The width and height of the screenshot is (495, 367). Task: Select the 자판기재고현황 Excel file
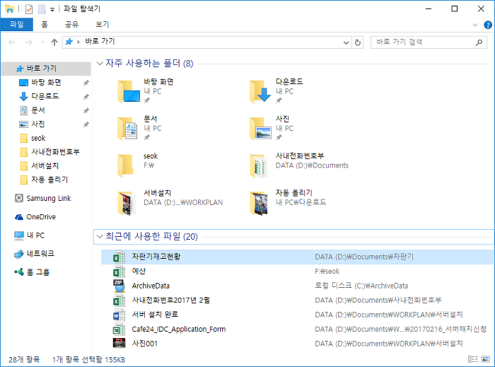click(297, 257)
